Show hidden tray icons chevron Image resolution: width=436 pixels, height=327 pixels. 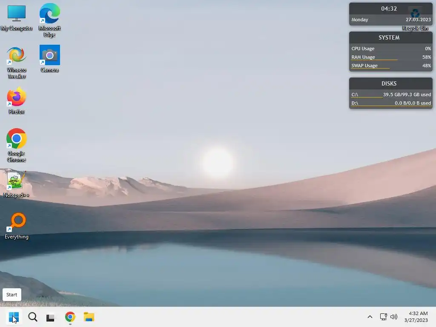[x=370, y=317]
